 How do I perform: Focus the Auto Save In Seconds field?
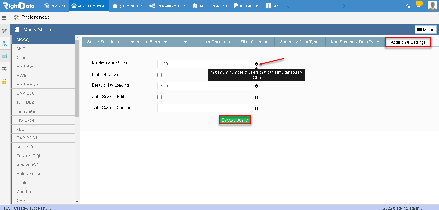(x=204, y=108)
